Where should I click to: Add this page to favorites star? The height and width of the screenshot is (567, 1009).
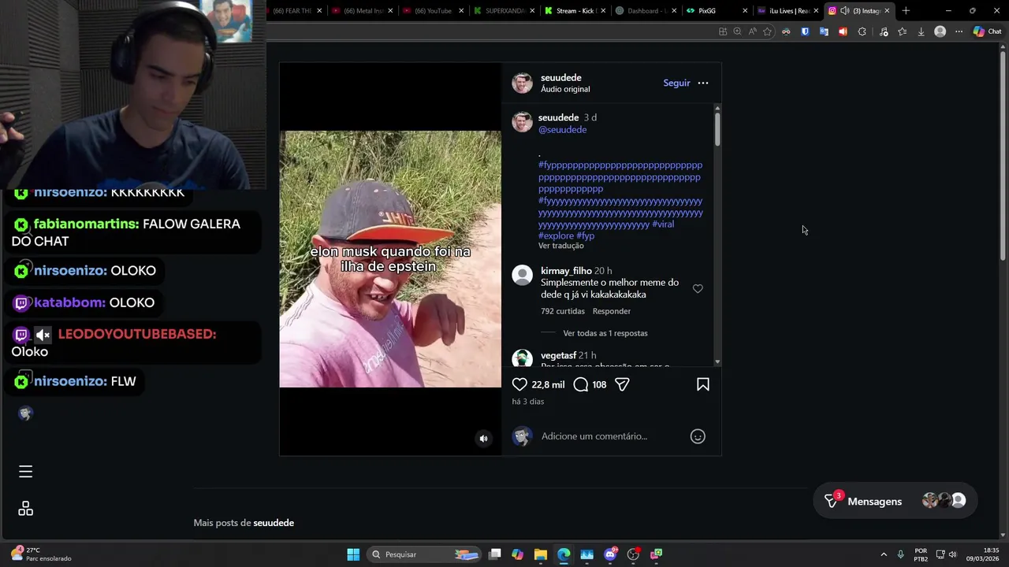click(x=767, y=31)
